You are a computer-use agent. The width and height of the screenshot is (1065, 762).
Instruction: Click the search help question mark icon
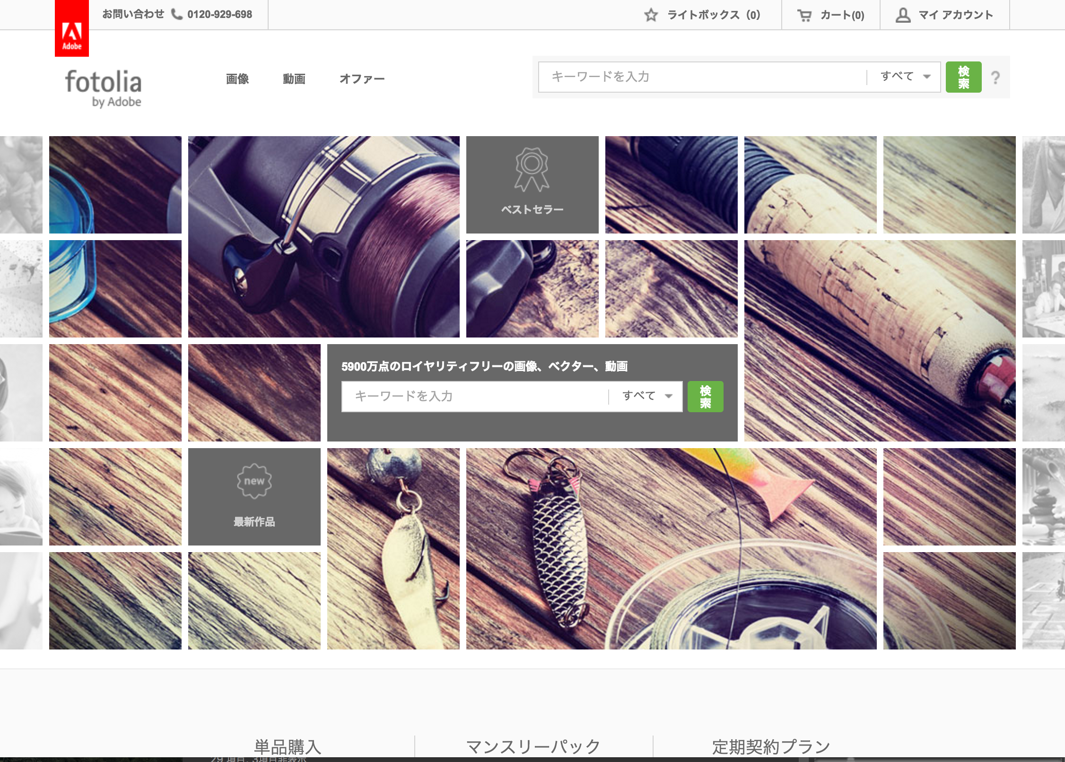tap(995, 77)
